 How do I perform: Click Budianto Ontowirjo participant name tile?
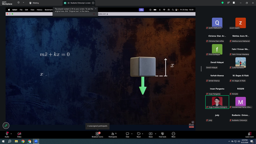(240, 116)
